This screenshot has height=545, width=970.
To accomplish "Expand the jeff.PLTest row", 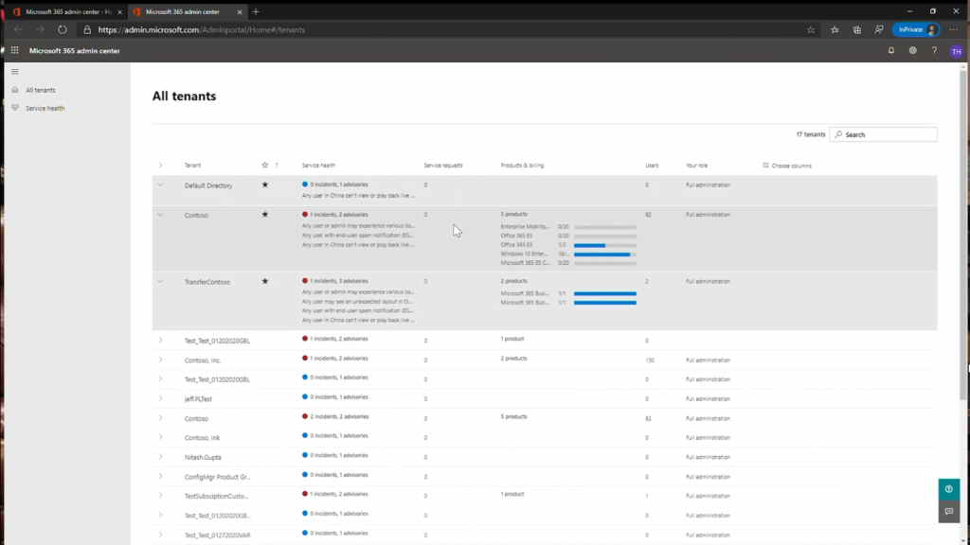I will (160, 398).
